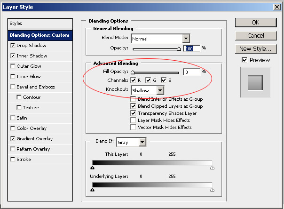The height and width of the screenshot is (209, 284).
Task: Toggle the Preview checkbox
Action: [x=245, y=60]
